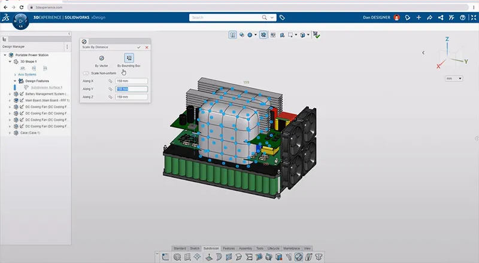Select the curved bend subdivision tool
This screenshot has width=479, height=263.
(219, 257)
